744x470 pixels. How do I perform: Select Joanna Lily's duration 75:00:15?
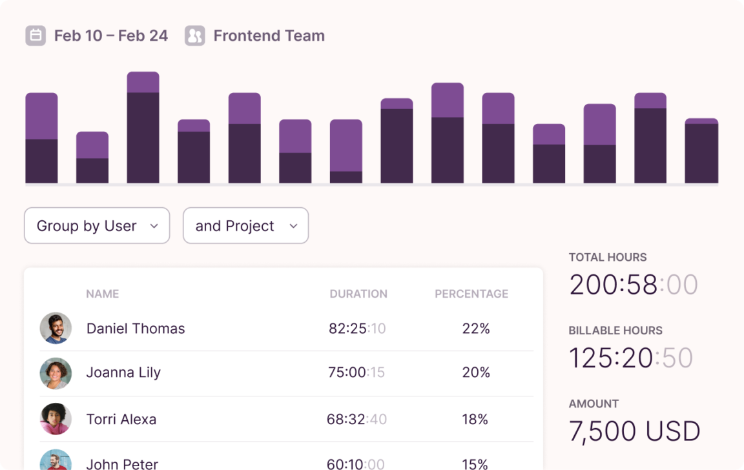pyautogui.click(x=356, y=373)
